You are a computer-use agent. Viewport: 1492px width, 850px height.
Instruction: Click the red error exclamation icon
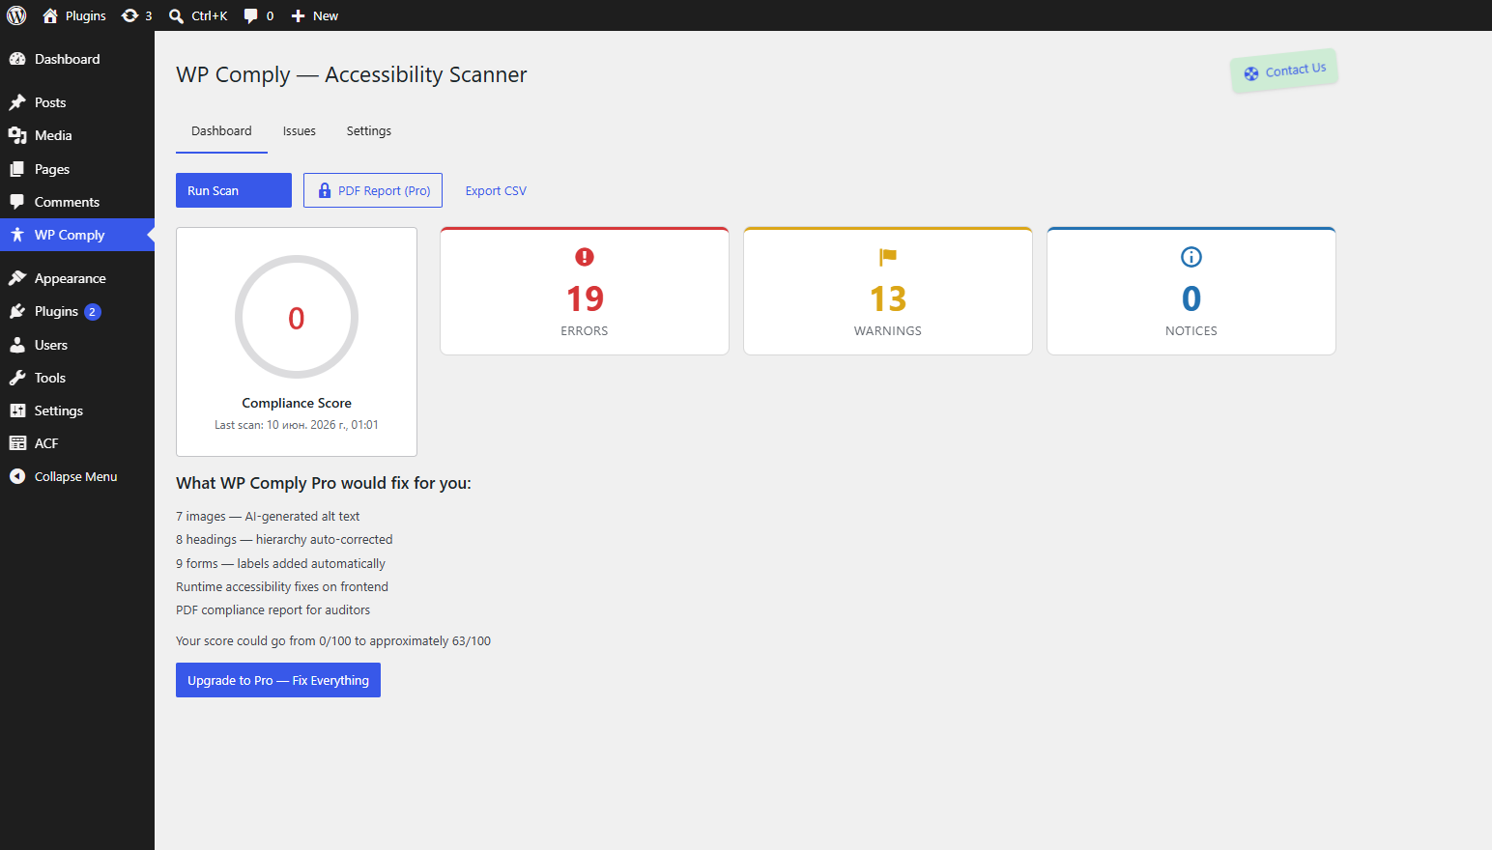[x=585, y=257]
